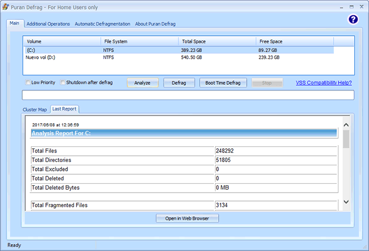The width and height of the screenshot is (369, 251).
Task: Click Open in Web Browser button
Action: pos(187,218)
